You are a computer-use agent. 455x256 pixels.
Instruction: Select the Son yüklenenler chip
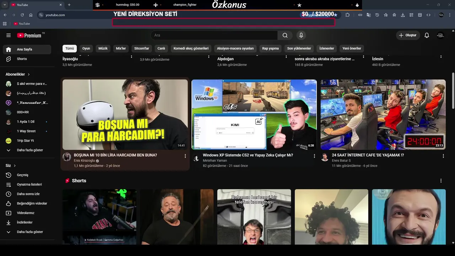coord(299,48)
